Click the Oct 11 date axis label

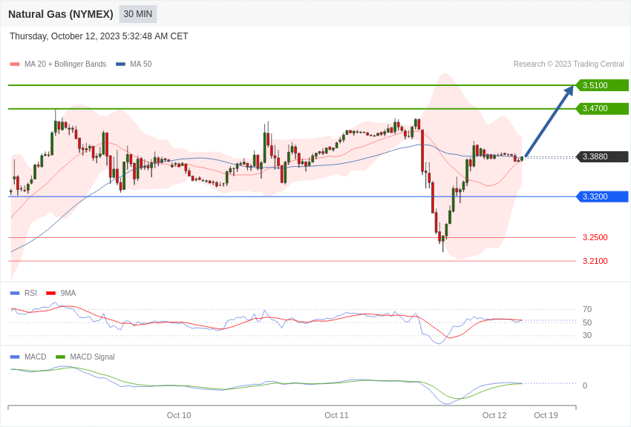(x=336, y=415)
